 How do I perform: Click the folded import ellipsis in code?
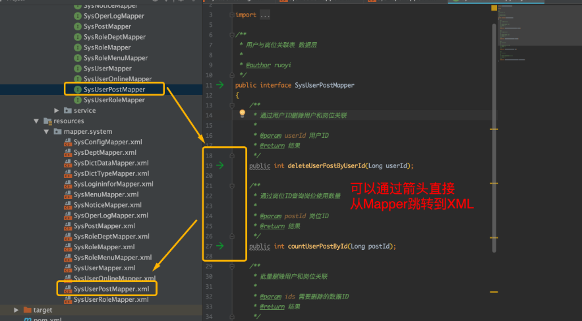[x=265, y=15]
